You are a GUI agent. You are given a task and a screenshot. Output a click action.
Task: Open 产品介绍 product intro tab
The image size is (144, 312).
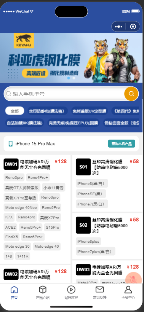pyautogui.click(x=43, y=293)
